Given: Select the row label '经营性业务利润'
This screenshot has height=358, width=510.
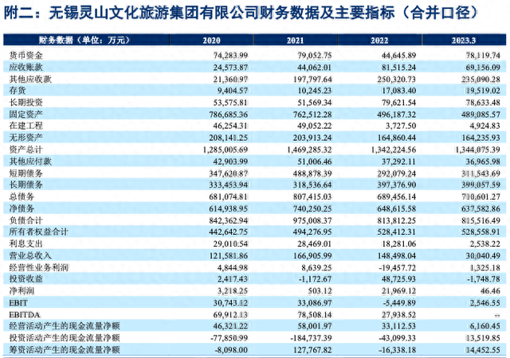Looking at the screenshot, I should click(38, 267).
